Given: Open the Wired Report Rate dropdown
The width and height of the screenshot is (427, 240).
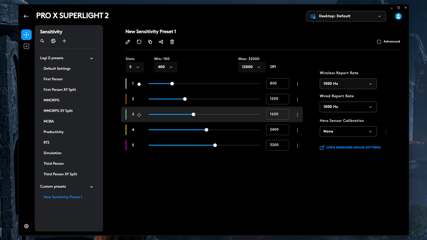Looking at the screenshot, I should tap(348, 107).
